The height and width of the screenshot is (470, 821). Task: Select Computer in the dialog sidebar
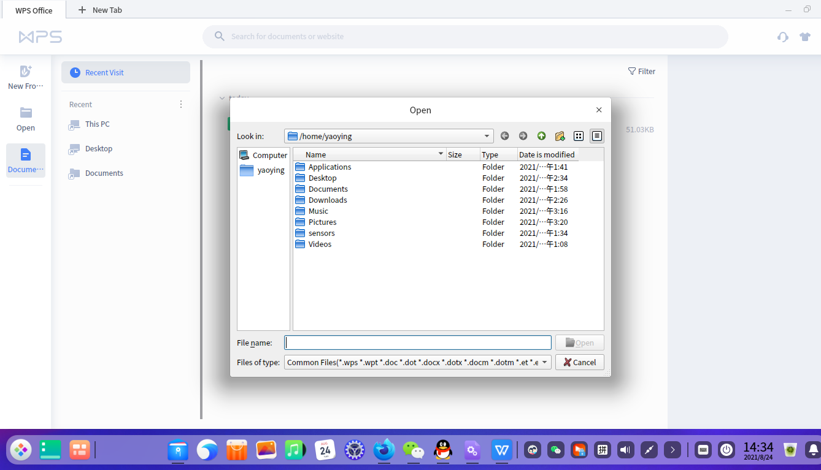263,156
